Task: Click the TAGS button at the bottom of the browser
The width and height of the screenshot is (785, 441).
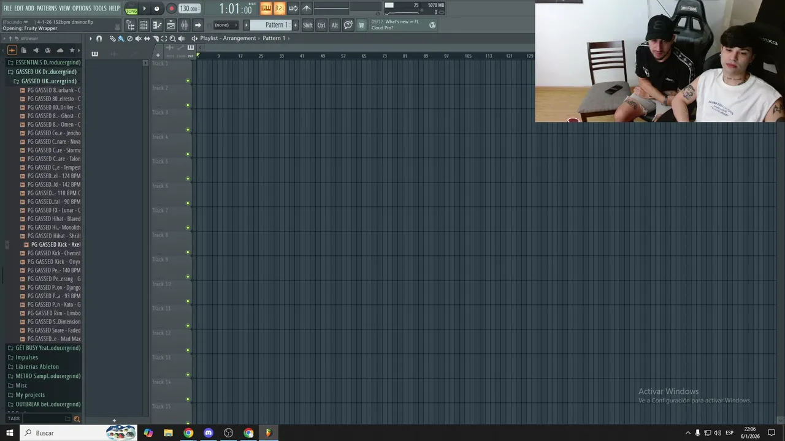Action: (x=14, y=419)
